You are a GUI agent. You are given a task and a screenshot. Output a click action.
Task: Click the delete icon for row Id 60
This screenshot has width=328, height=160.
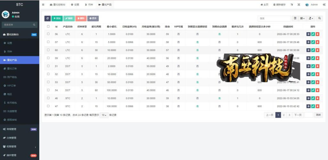(x=317, y=50)
